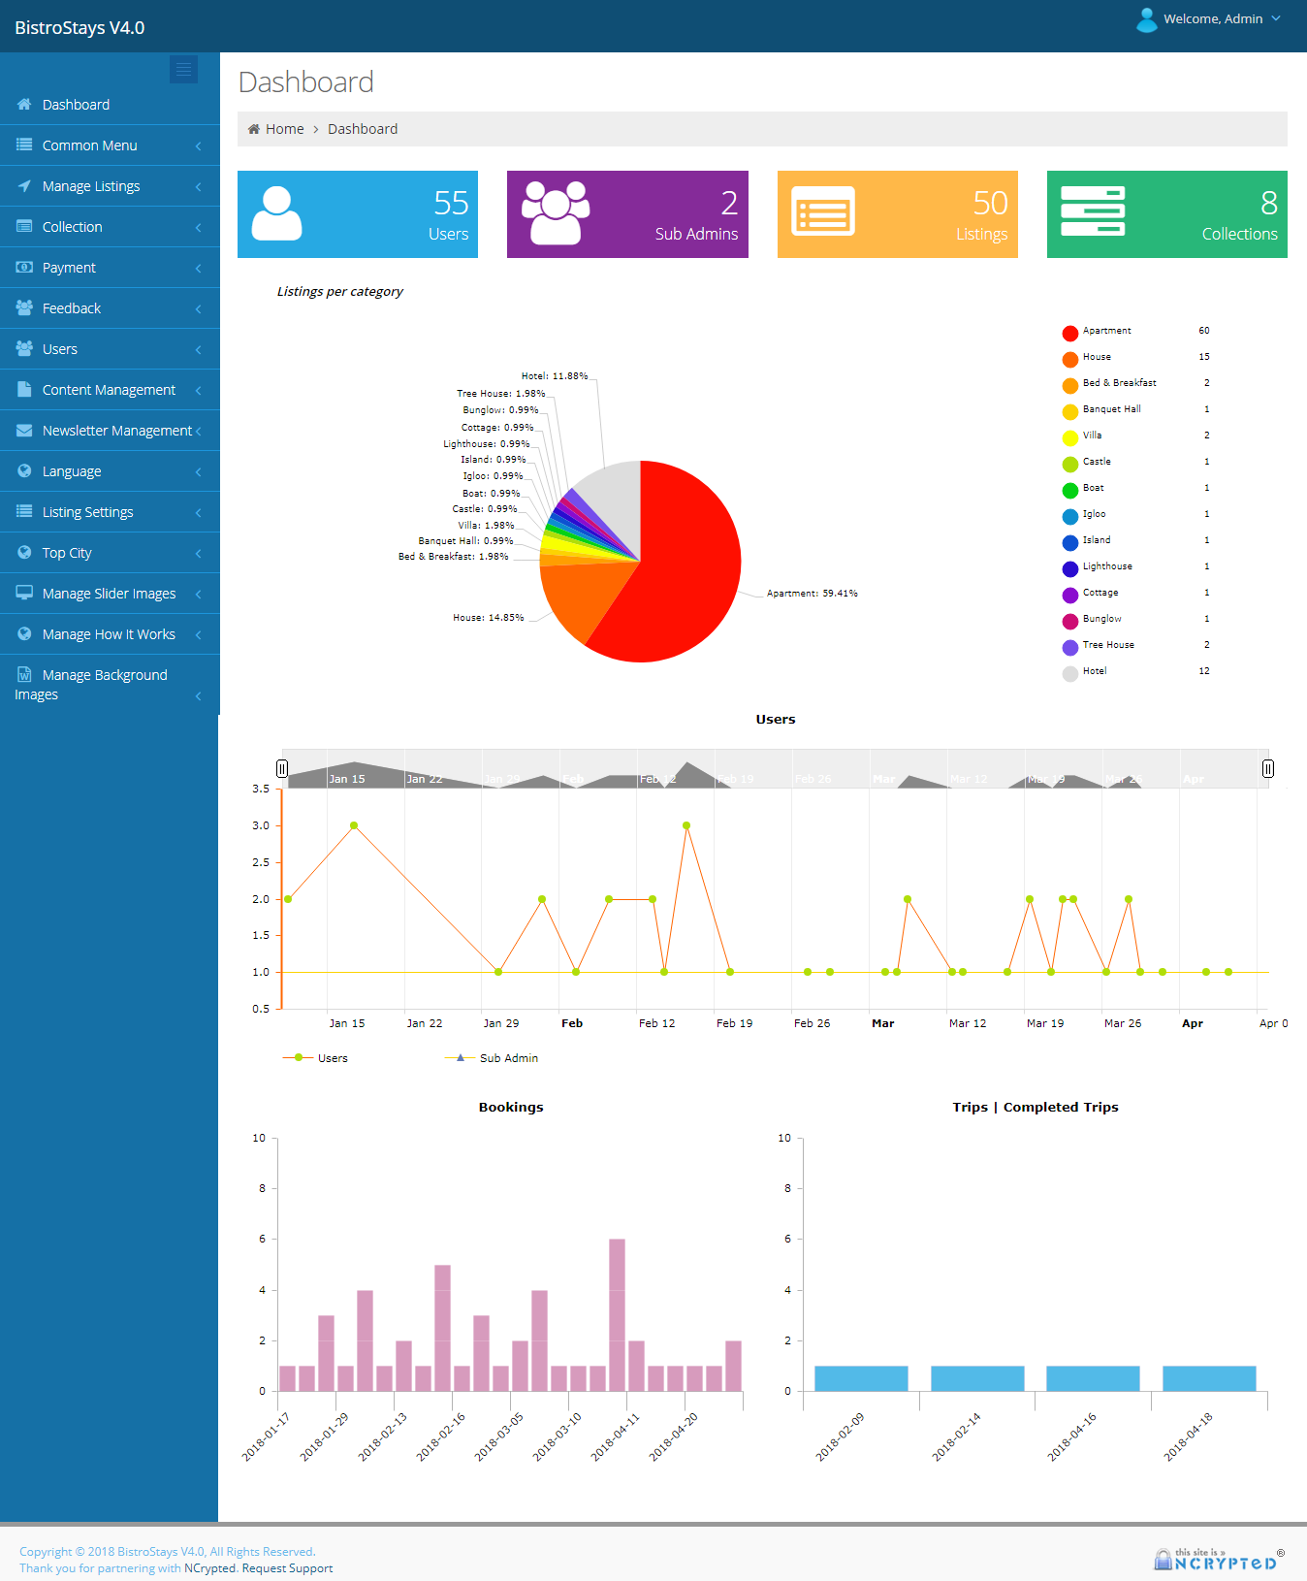Click the 8 Collections stat card

[1167, 214]
